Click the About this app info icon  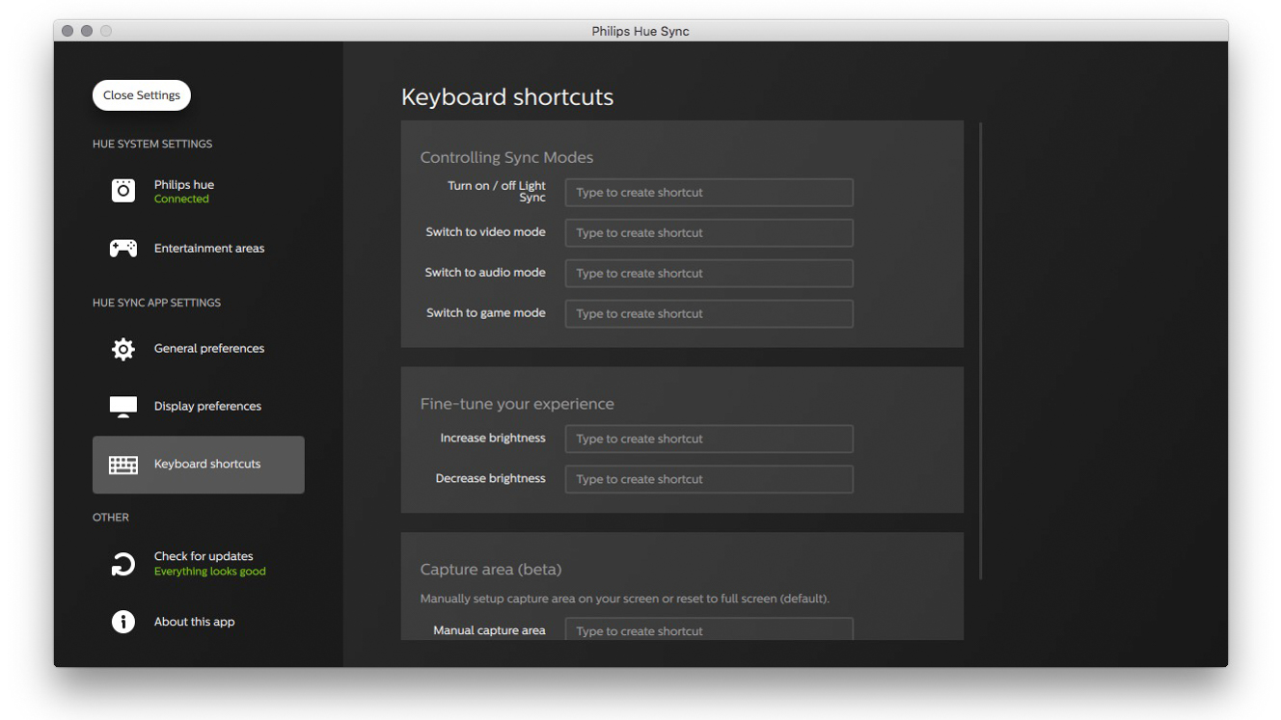[x=123, y=622]
